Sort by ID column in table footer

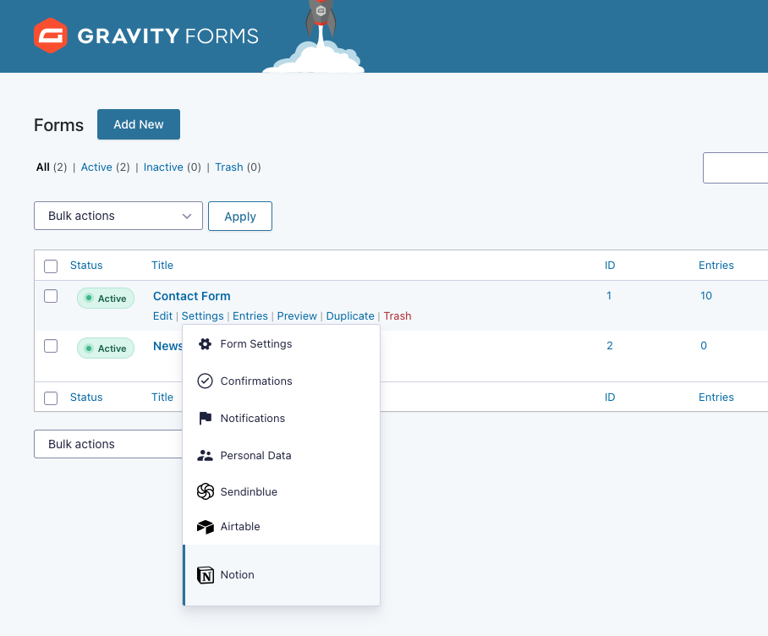610,397
